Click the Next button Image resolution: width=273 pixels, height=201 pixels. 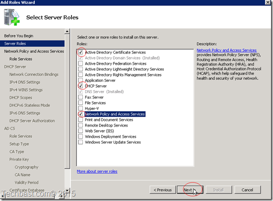pos(190,190)
